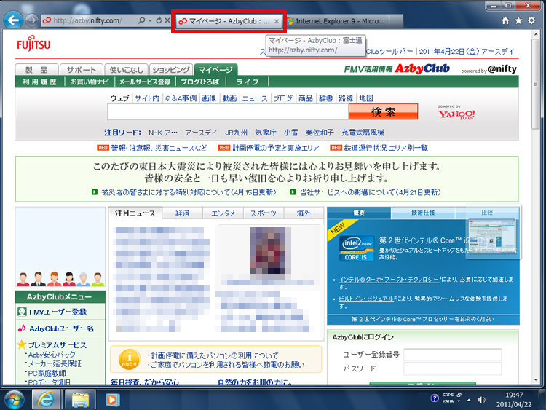Screen dimensions: 546x410
Task: Open 当社サービスへの影響について link
Action: coord(371,192)
